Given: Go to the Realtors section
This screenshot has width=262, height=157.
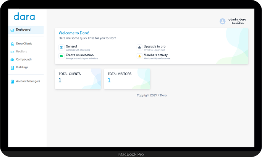Looking at the screenshot, I should [21, 51].
